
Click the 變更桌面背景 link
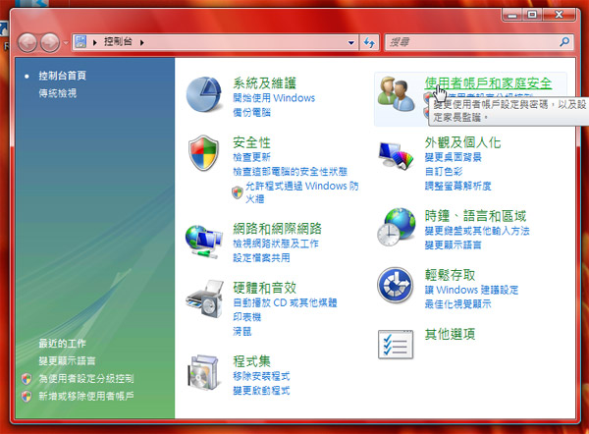pos(453,158)
